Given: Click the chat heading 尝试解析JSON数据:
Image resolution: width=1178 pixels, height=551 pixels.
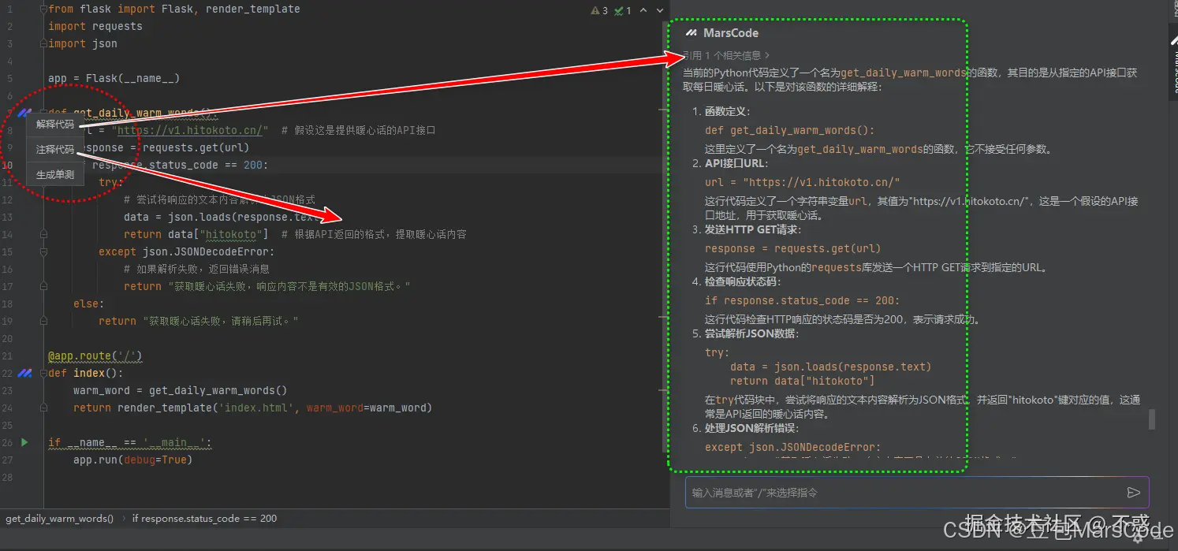Looking at the screenshot, I should click(x=751, y=333).
